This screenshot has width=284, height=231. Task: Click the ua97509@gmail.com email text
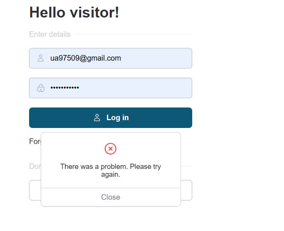(85, 58)
